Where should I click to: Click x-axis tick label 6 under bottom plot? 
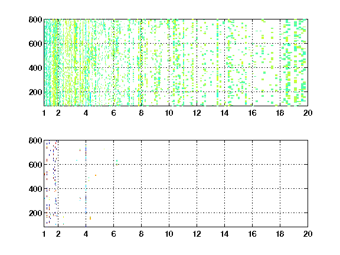tap(113, 234)
